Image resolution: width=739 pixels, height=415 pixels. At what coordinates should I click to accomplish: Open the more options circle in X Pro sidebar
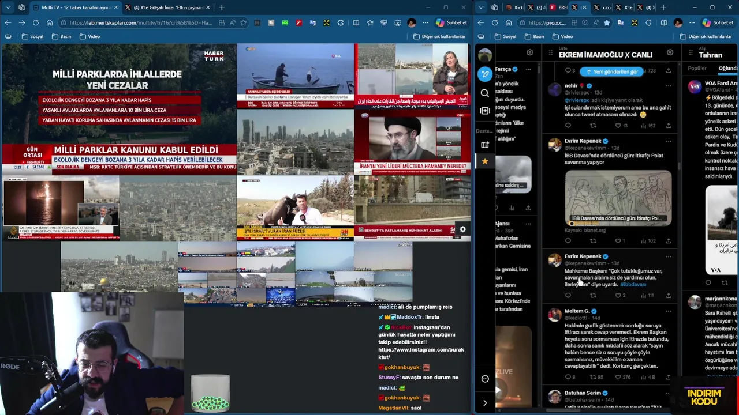point(485,379)
